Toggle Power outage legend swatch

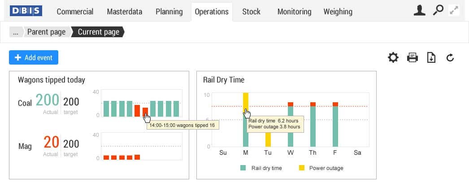(301, 168)
